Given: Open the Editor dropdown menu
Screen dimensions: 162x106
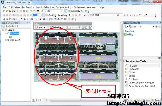Looking at the screenshot, I should click(x=38, y=27).
